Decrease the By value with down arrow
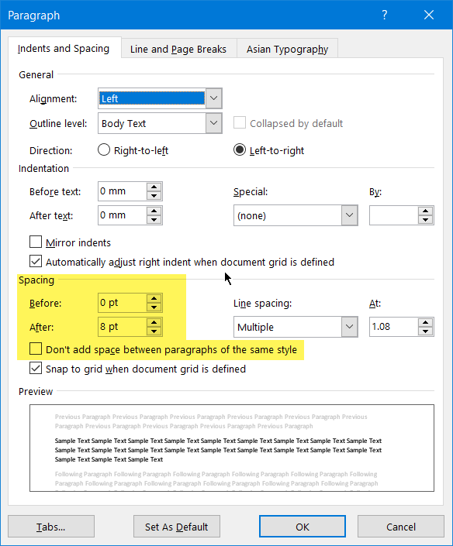The width and height of the screenshot is (453, 546). click(425, 220)
